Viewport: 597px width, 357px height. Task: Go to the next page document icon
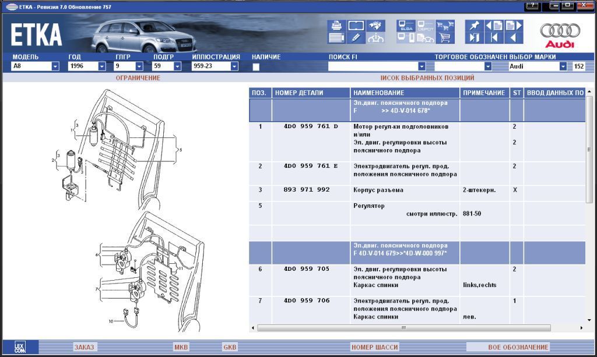(513, 26)
